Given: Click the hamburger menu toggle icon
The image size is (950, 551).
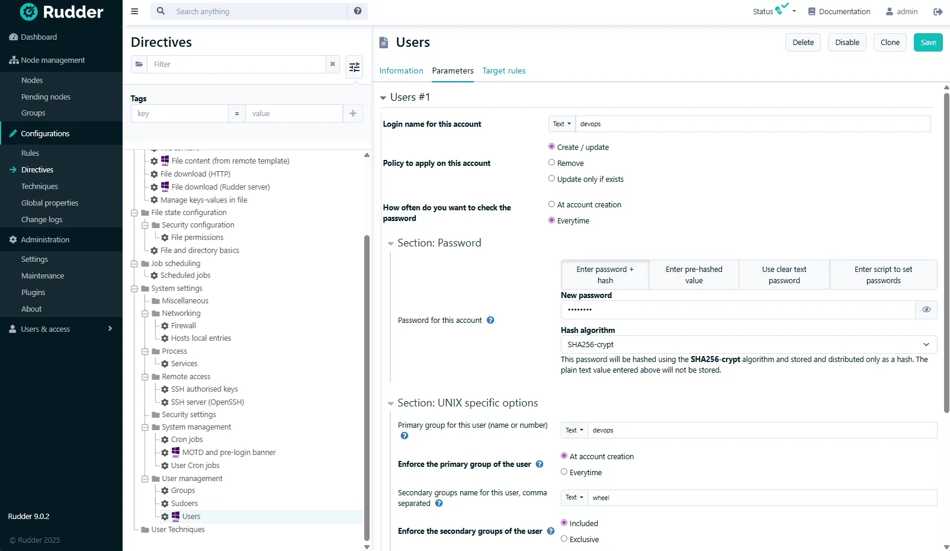Looking at the screenshot, I should pos(134,11).
